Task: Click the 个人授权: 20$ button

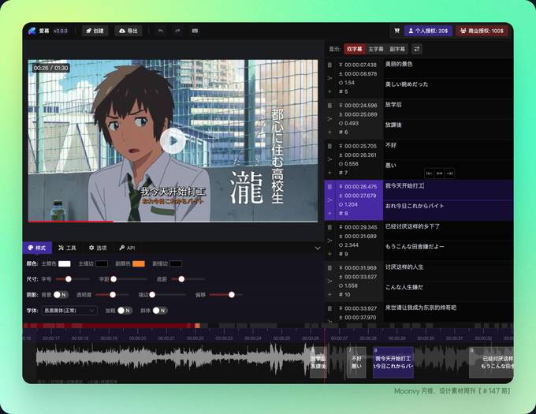Action: (x=428, y=31)
